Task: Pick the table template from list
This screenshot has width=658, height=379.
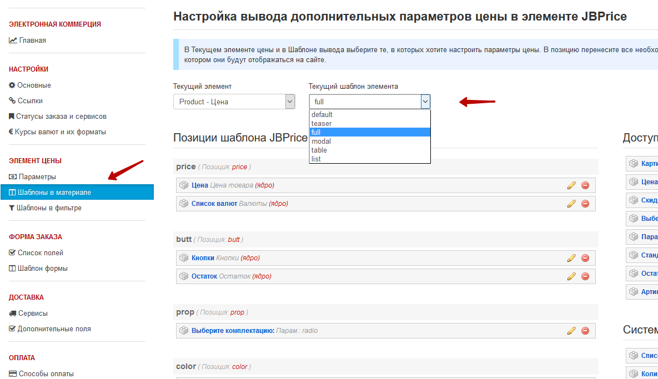Action: click(319, 150)
